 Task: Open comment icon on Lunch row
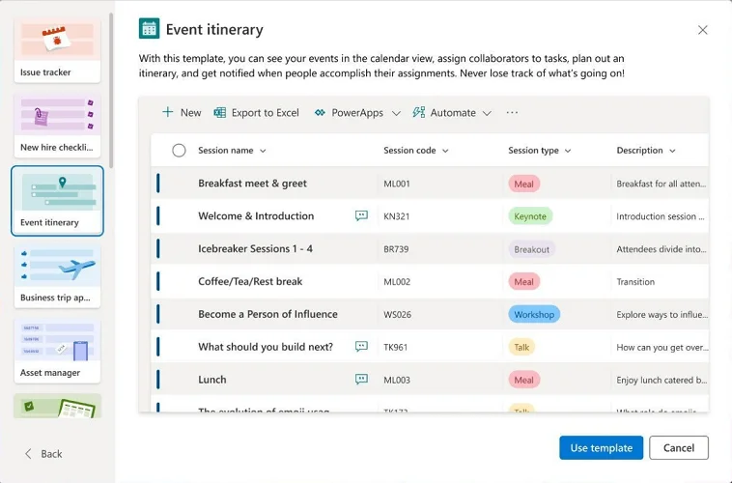tap(361, 379)
